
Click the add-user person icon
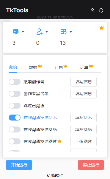coord(40,32)
